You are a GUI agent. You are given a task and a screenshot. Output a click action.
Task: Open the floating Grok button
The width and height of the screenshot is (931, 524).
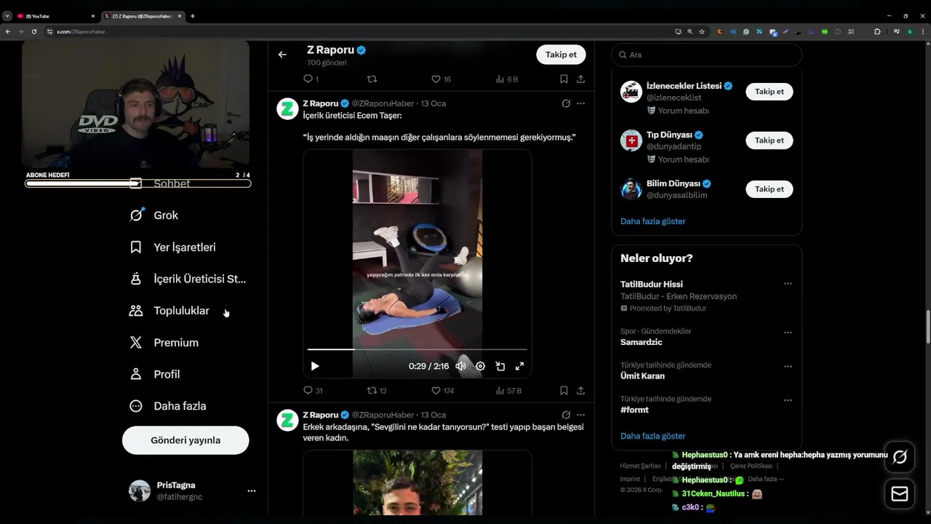900,457
